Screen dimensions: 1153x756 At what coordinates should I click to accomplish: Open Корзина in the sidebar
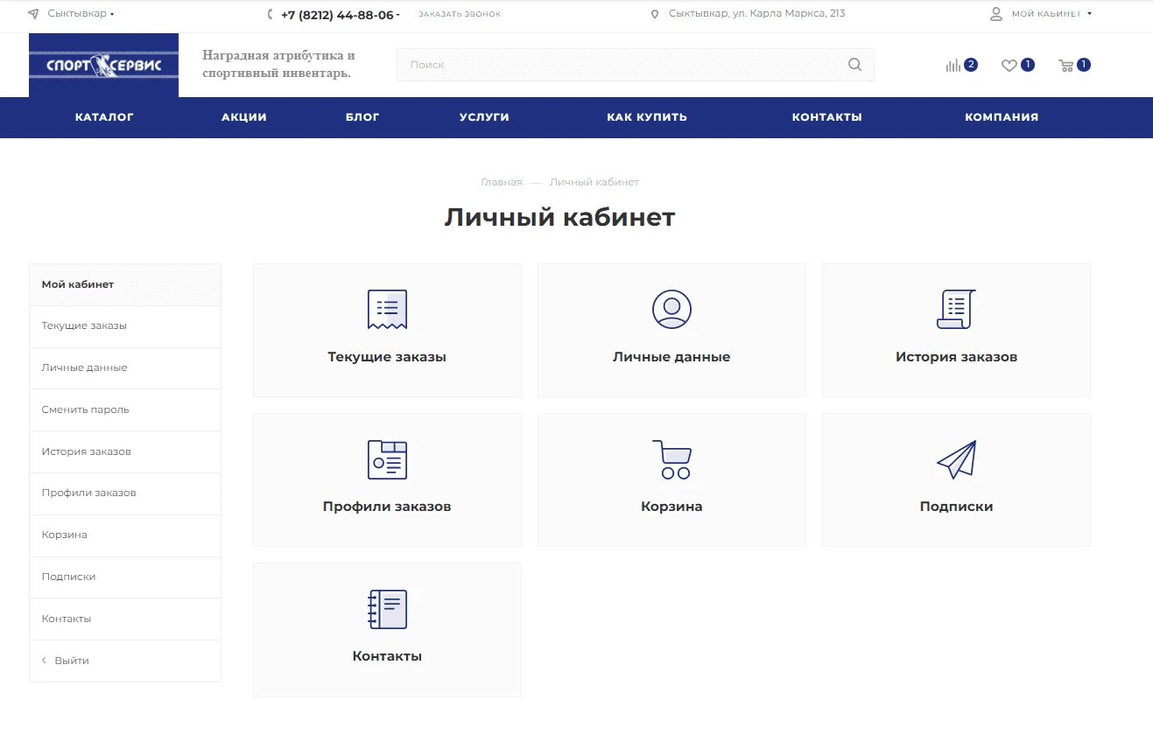125,535
